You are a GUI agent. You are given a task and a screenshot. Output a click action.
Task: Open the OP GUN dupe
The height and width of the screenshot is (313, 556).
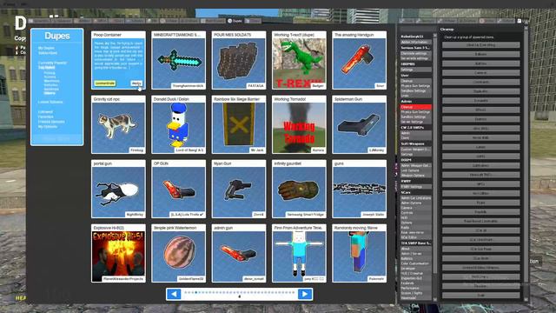click(178, 189)
